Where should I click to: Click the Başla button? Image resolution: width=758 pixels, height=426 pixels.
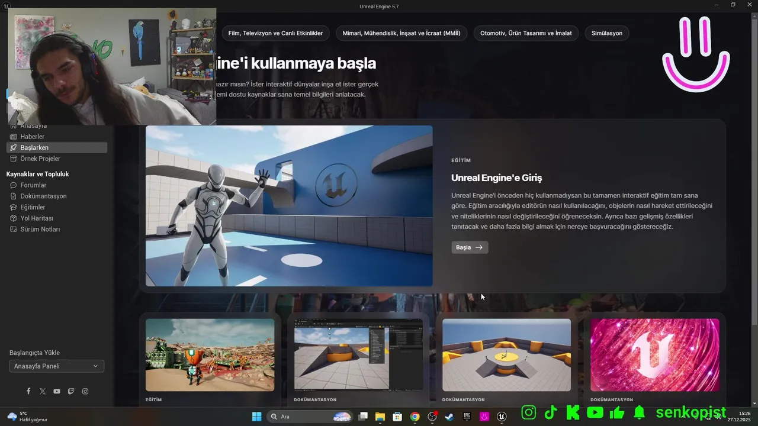coord(470,247)
